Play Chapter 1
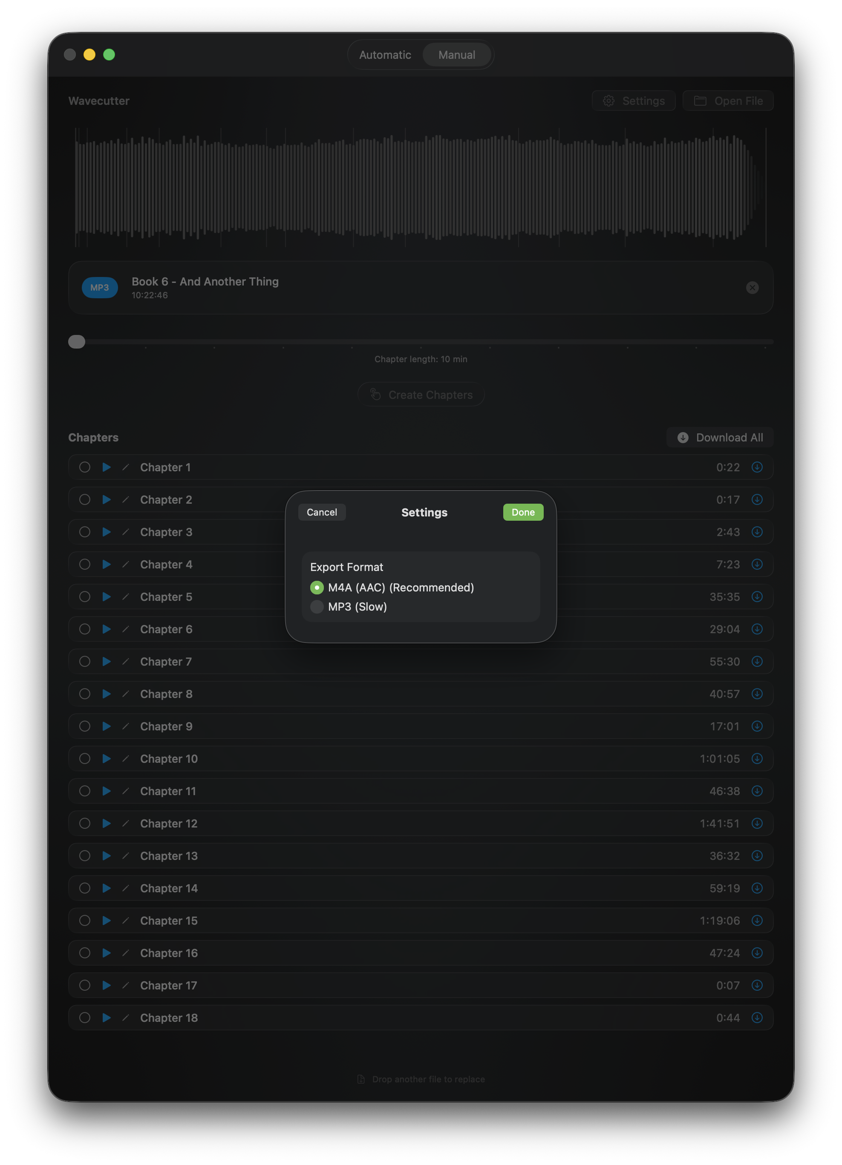Image resolution: width=842 pixels, height=1165 pixels. click(x=107, y=467)
